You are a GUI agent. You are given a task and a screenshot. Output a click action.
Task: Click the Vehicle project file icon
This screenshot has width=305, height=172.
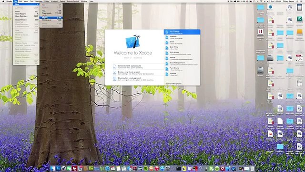167,58
